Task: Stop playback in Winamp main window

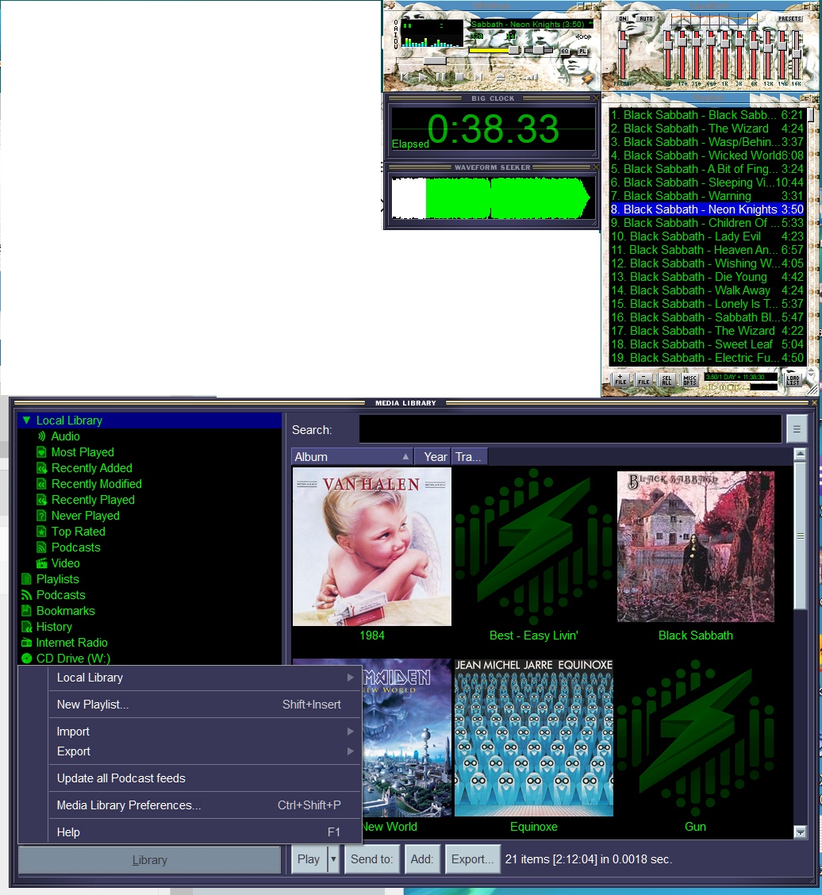Action: point(459,77)
